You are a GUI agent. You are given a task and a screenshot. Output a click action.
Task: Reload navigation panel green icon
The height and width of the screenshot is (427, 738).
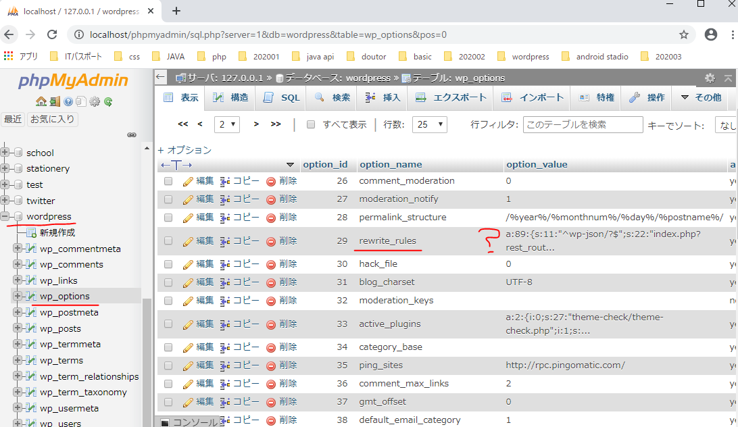click(108, 101)
